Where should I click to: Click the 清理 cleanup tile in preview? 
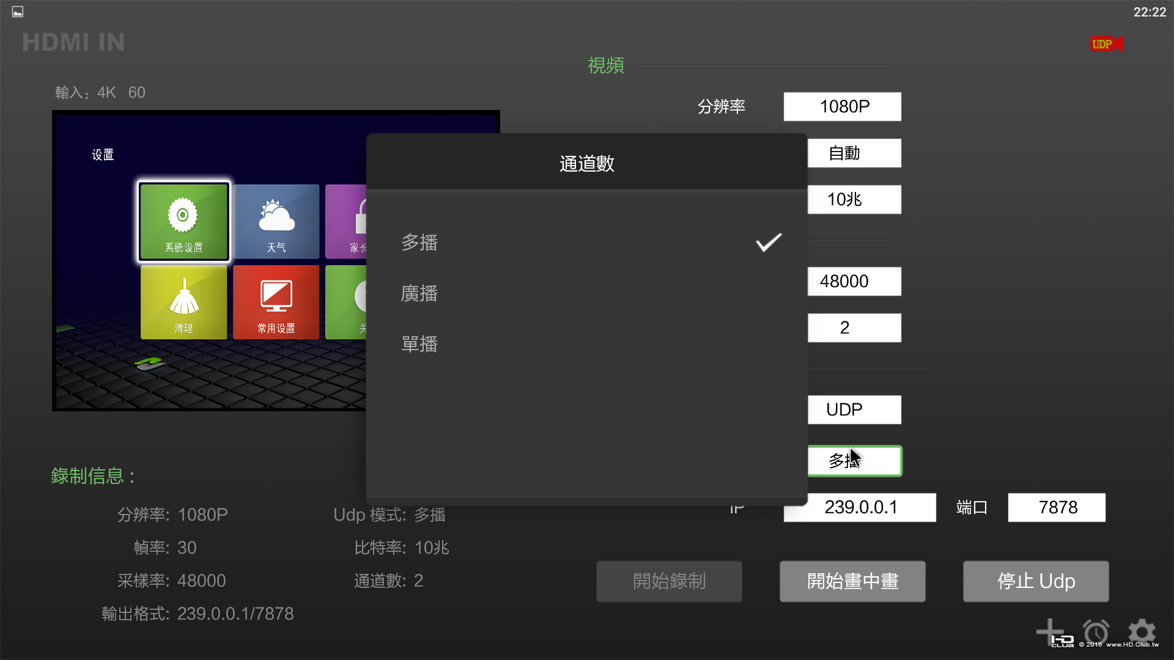183,302
